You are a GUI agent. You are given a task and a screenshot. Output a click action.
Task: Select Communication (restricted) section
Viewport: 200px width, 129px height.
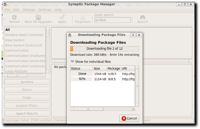coord(25,61)
